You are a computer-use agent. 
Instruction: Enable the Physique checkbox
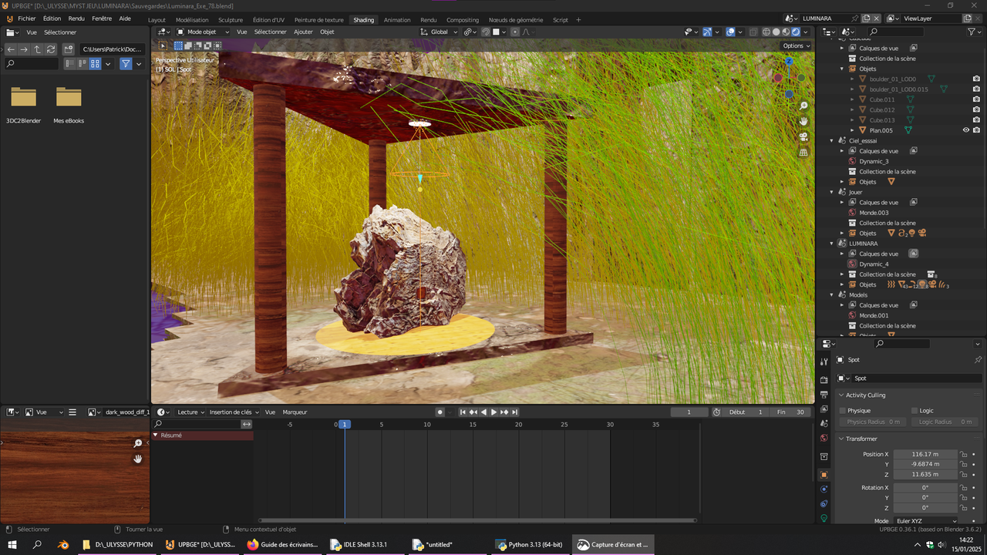tap(843, 411)
